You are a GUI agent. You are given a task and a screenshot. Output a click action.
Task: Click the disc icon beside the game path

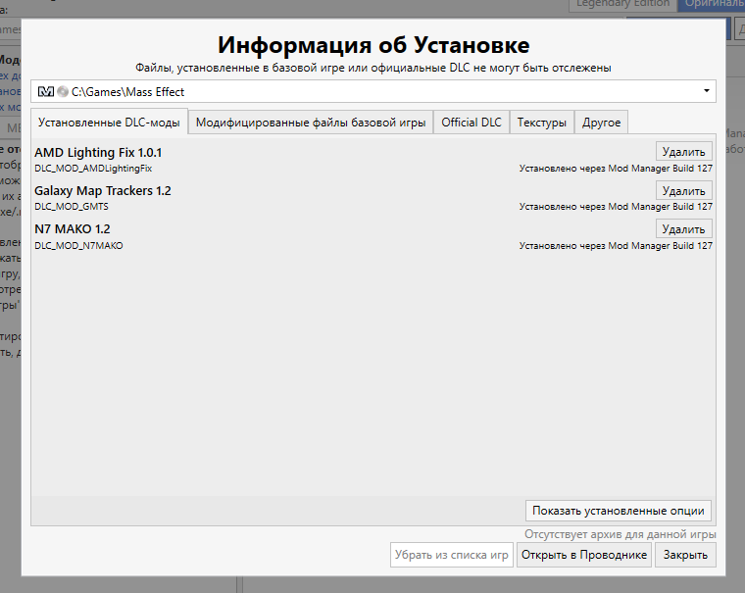pos(63,91)
